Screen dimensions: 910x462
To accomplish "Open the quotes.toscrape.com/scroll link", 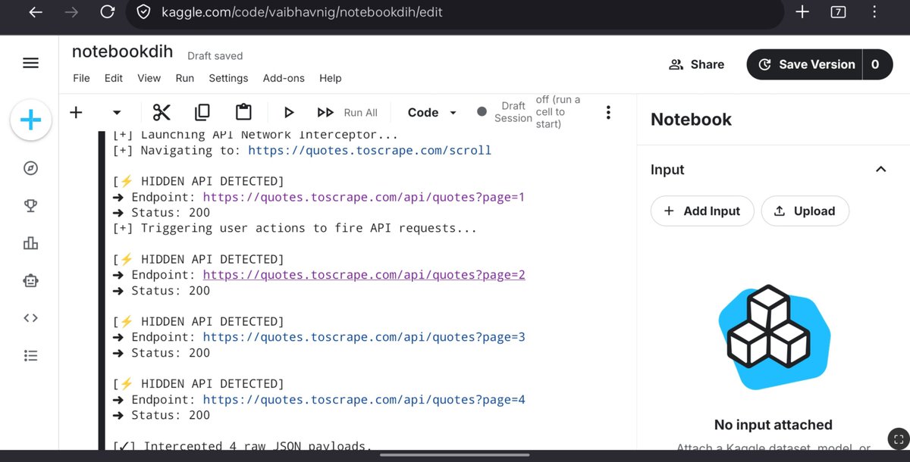I will pyautogui.click(x=369, y=150).
